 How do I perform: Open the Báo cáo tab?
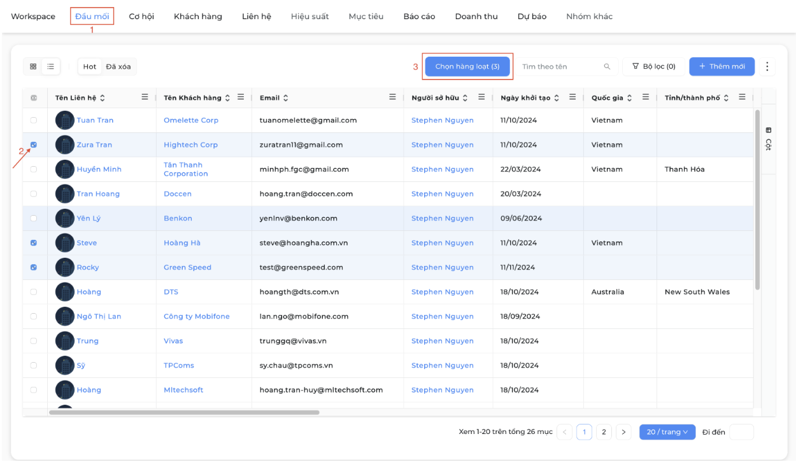[419, 17]
